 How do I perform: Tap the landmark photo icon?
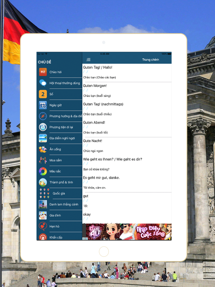click(x=43, y=204)
